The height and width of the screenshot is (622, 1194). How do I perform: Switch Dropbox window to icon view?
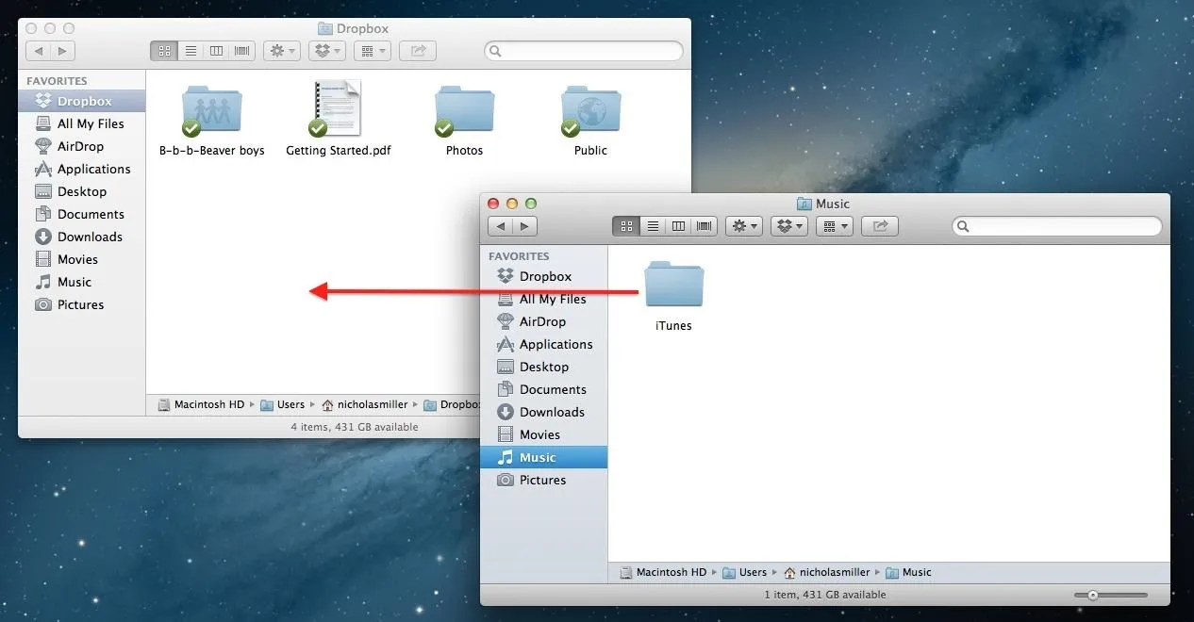(163, 51)
